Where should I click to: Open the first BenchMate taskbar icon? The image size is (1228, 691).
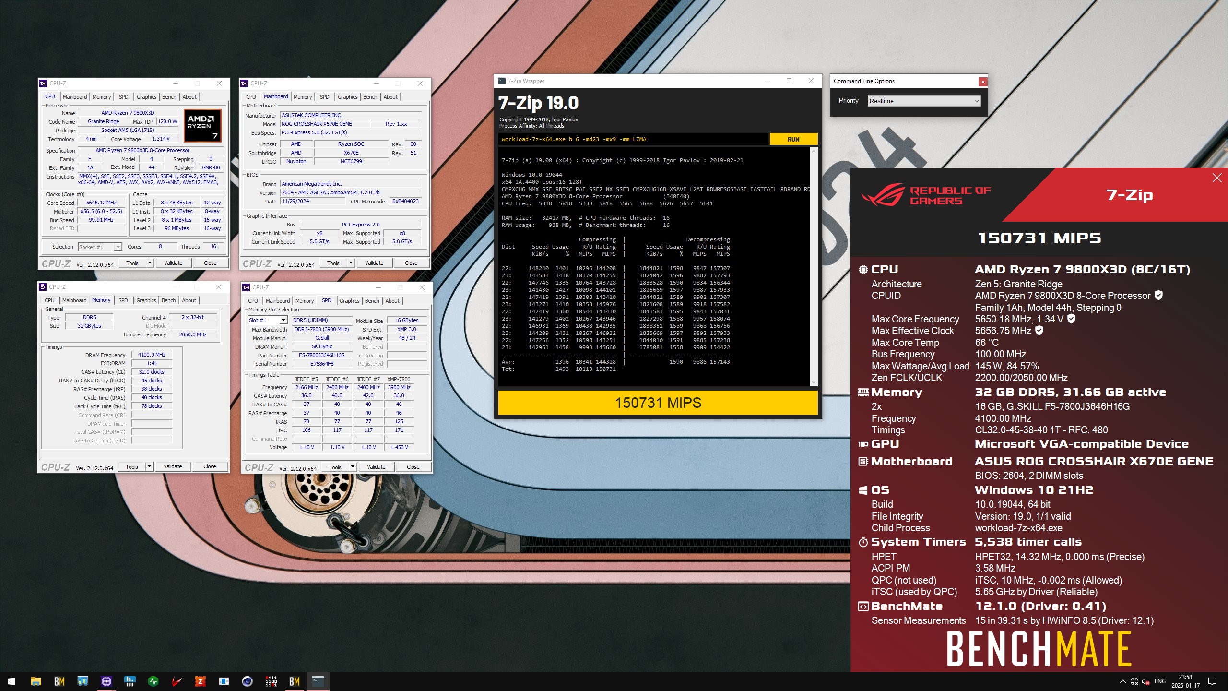(59, 681)
